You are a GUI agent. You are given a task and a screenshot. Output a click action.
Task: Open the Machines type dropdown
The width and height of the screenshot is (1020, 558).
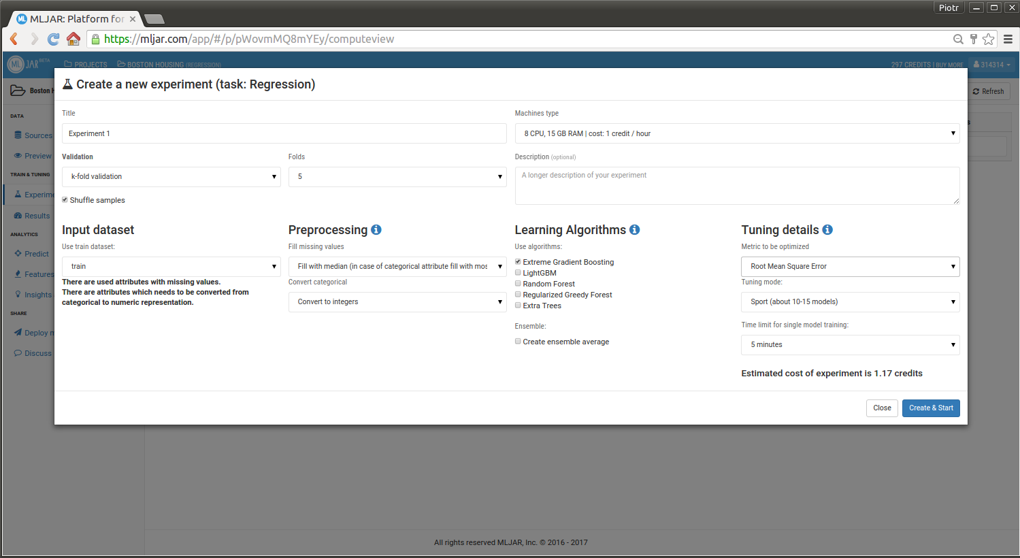click(x=737, y=133)
